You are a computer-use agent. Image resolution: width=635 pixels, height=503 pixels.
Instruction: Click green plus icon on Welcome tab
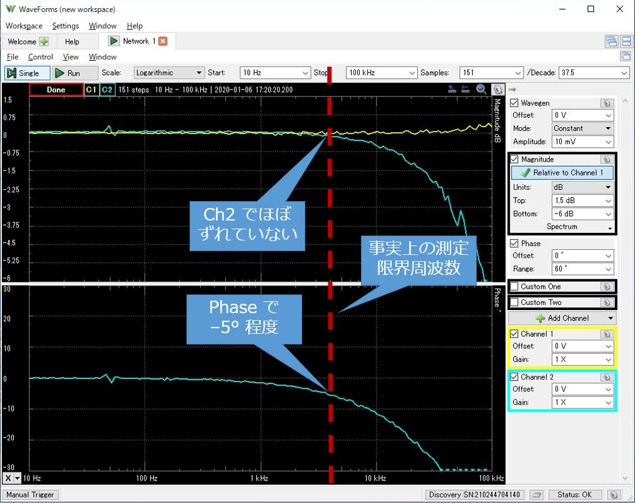[44, 42]
